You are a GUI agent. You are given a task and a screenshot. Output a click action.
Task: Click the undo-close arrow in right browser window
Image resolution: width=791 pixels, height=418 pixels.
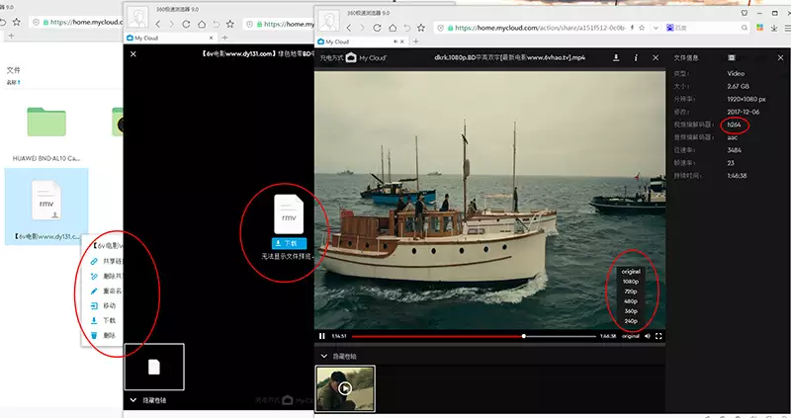pos(406,28)
